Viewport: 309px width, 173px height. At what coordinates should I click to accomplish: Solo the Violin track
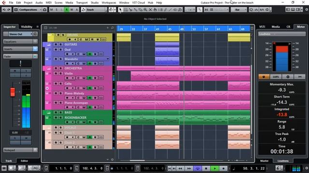point(60,74)
